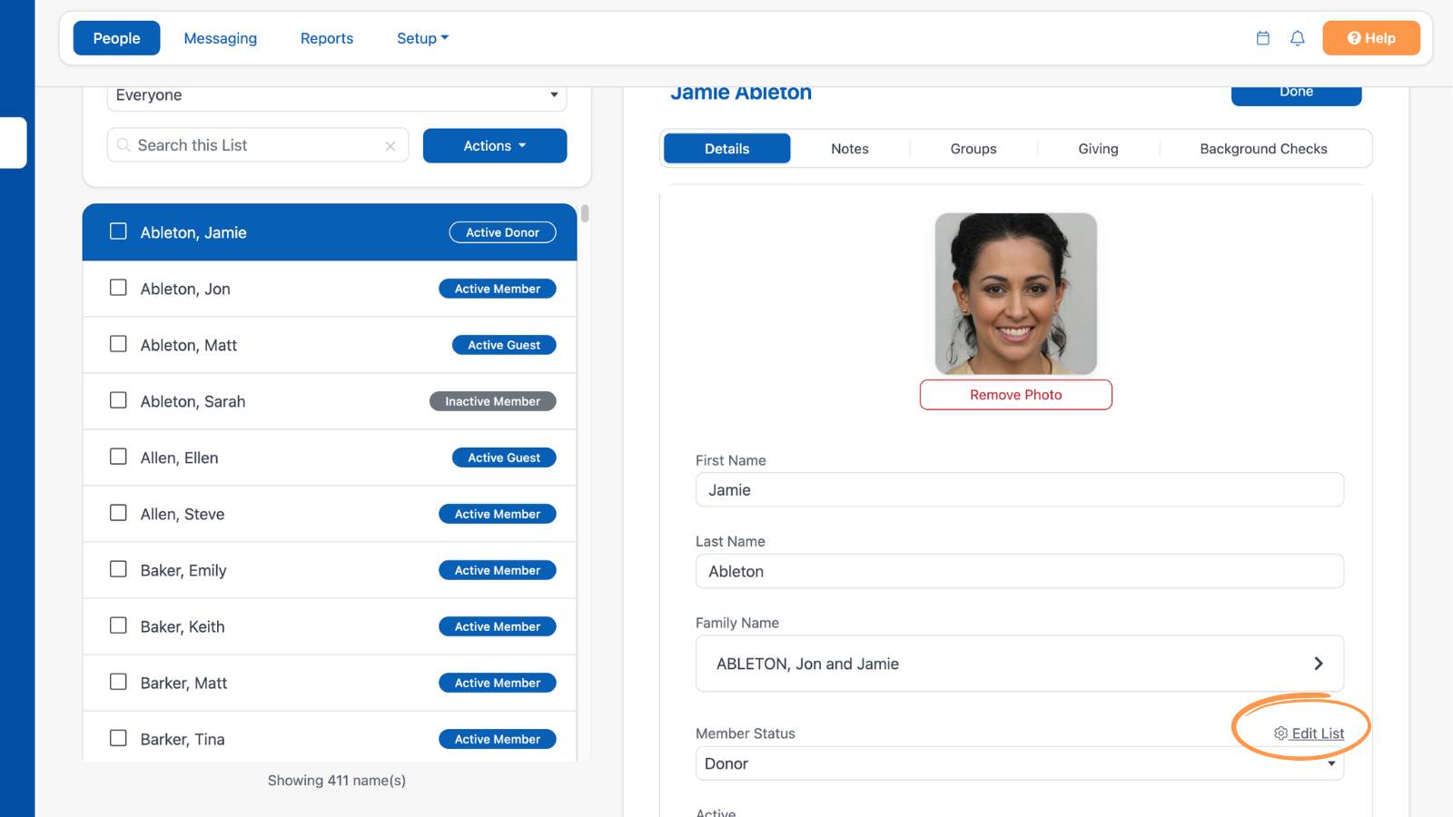Viewport: 1453px width, 817px height.
Task: Select the checkbox for Ableton, Jon
Action: [x=118, y=288]
